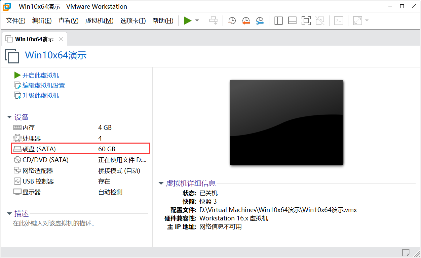Click the description text field under 描述
The image size is (421, 258).
[54, 223]
